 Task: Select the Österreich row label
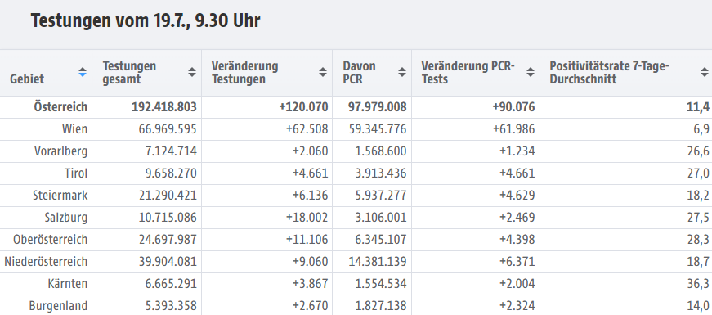tap(60, 107)
